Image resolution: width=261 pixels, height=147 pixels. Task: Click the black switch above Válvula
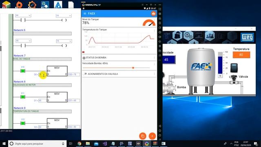click(234, 68)
